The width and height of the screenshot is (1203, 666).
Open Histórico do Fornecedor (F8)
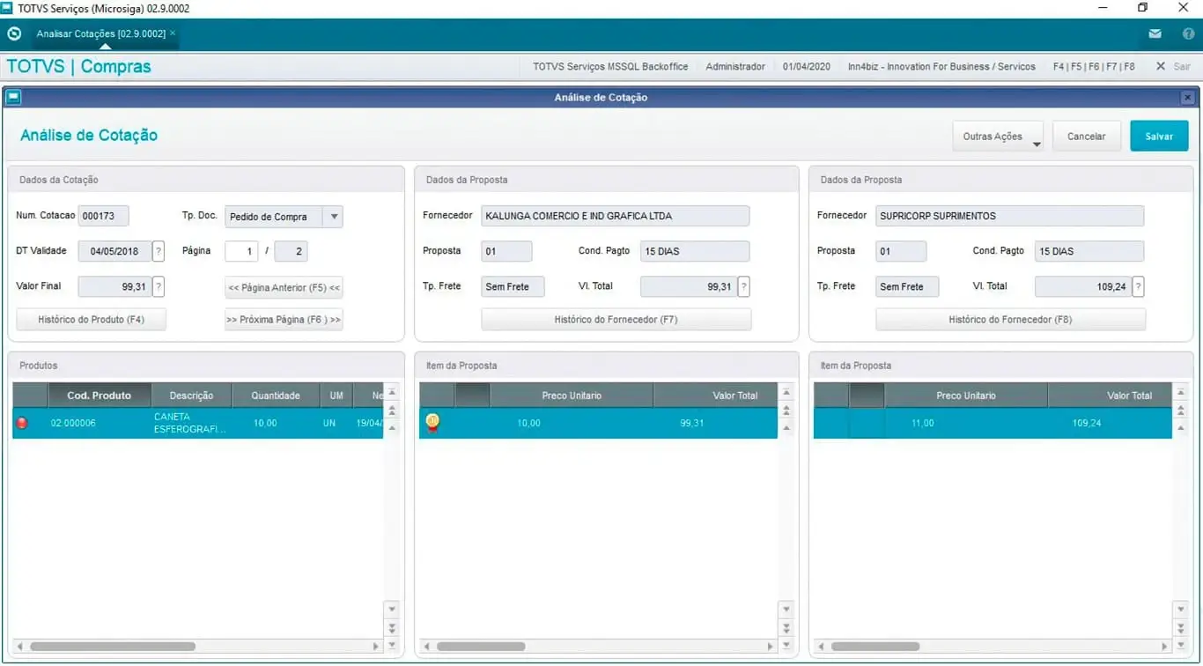tap(1010, 319)
